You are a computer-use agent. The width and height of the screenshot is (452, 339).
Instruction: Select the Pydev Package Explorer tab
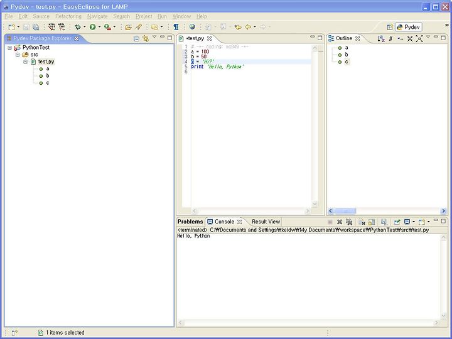click(43, 38)
